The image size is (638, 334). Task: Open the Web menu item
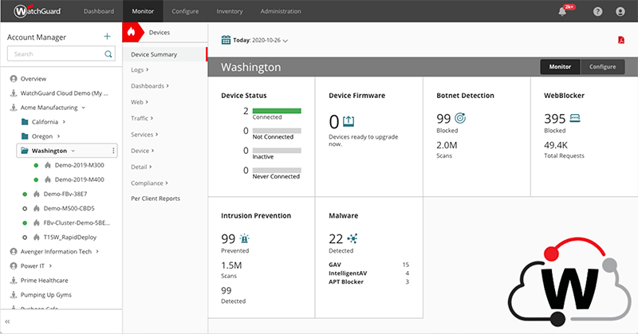pos(140,102)
